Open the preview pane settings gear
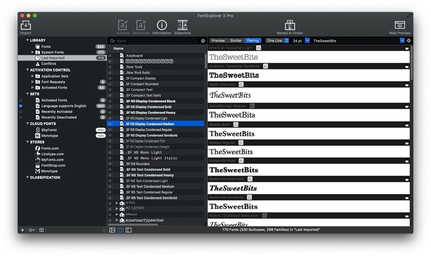The width and height of the screenshot is (431, 257). pos(409,41)
